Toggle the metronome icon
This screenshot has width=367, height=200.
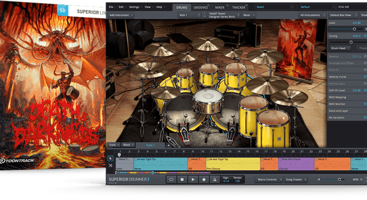(215, 179)
